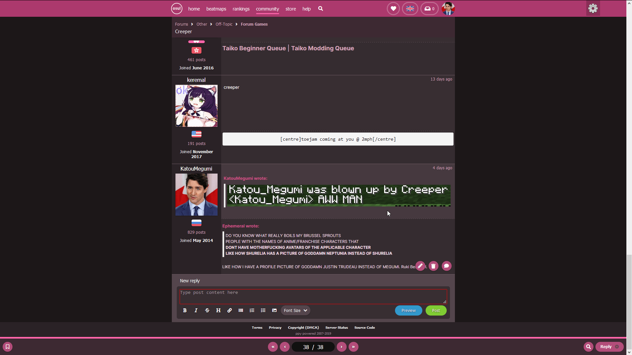This screenshot has height=355, width=632.
Task: Open the image insert icon in the editor
Action: click(x=274, y=310)
